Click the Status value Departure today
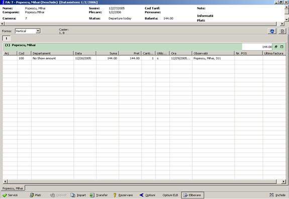The width and height of the screenshot is (289, 199). [x=120, y=19]
